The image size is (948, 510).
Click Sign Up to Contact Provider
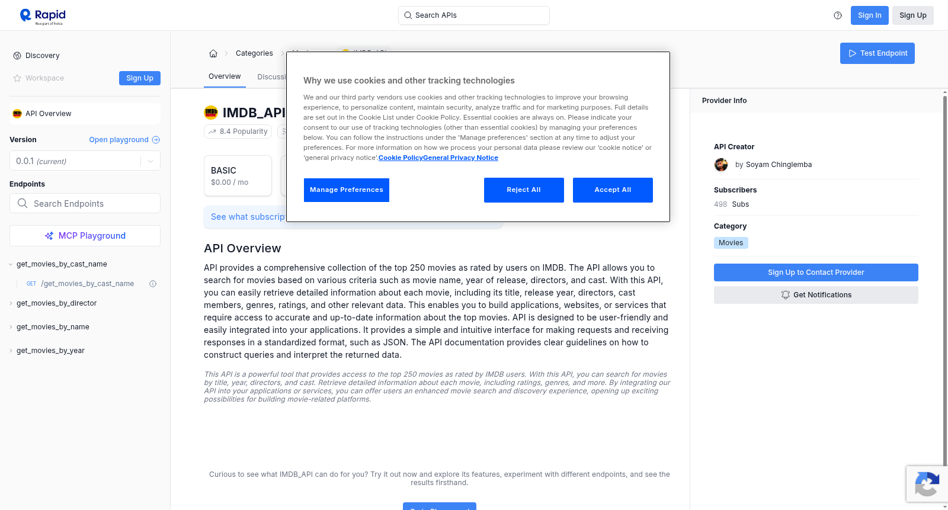816,272
